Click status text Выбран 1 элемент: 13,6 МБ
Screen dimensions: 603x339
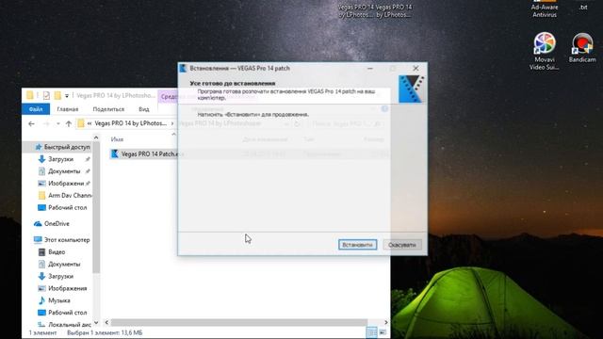[105, 332]
